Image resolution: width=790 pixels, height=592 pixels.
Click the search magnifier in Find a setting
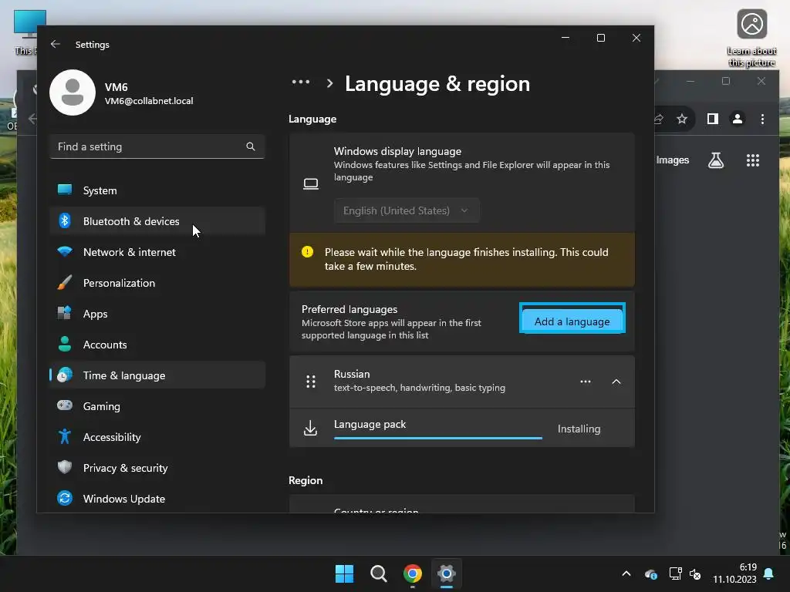251,146
